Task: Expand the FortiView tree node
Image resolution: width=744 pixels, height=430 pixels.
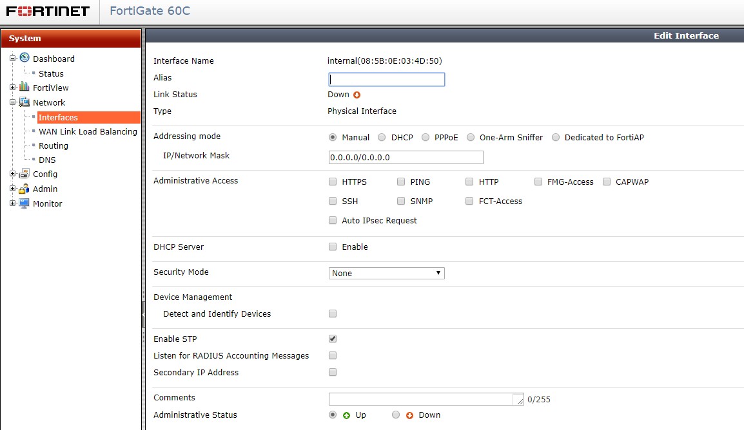Action: click(12, 88)
